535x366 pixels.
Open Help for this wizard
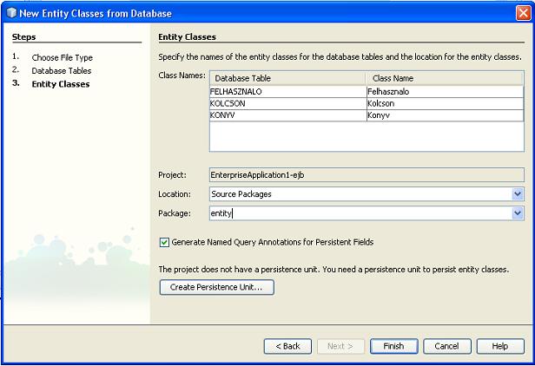pyautogui.click(x=500, y=346)
